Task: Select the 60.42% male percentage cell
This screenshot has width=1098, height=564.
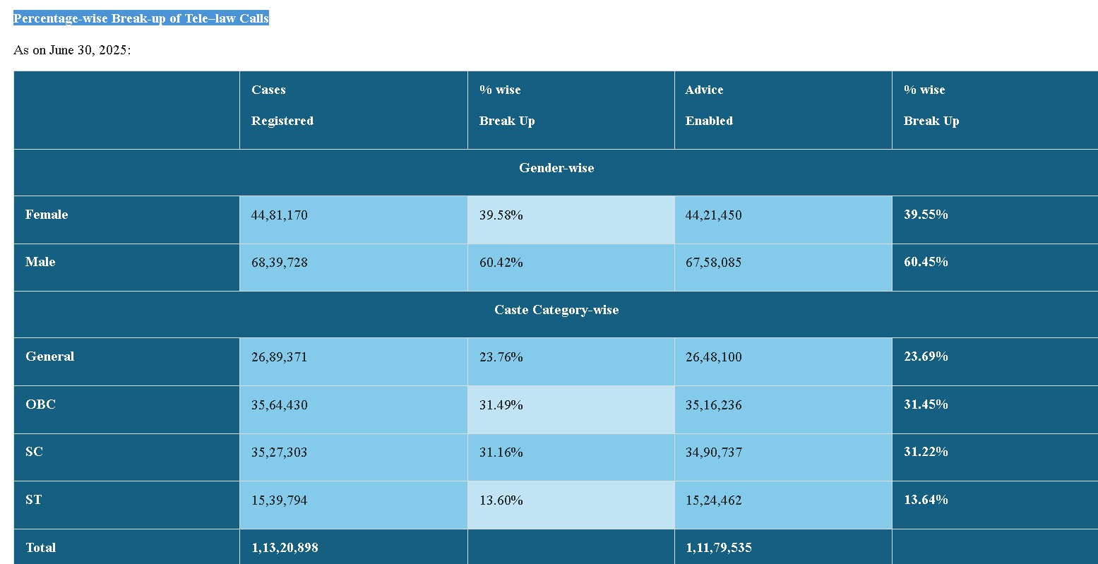Action: [501, 263]
